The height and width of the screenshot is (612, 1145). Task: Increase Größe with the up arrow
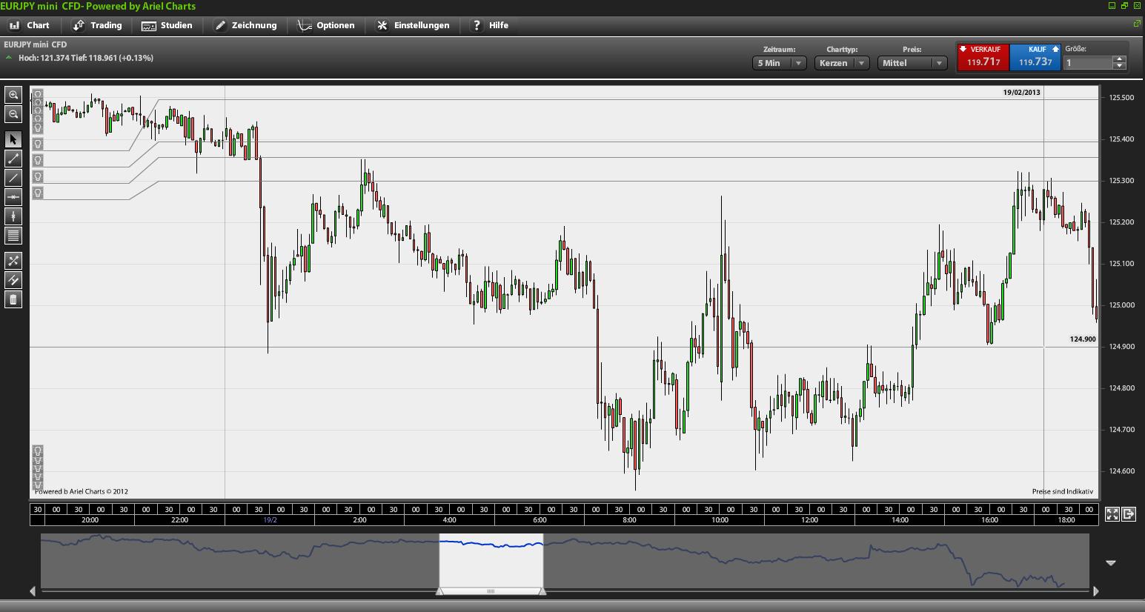coord(1120,59)
